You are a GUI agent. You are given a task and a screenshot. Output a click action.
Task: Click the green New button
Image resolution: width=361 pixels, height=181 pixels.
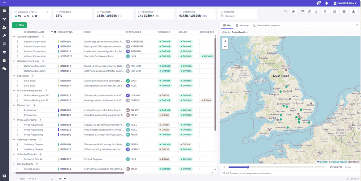pos(19,25)
